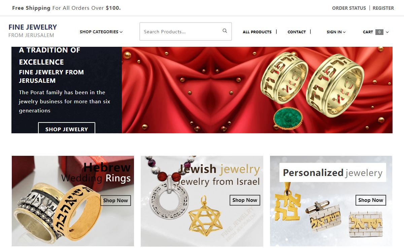The height and width of the screenshot is (249, 404).
Task: Expand the Cart dropdown arrow
Action: click(x=387, y=32)
